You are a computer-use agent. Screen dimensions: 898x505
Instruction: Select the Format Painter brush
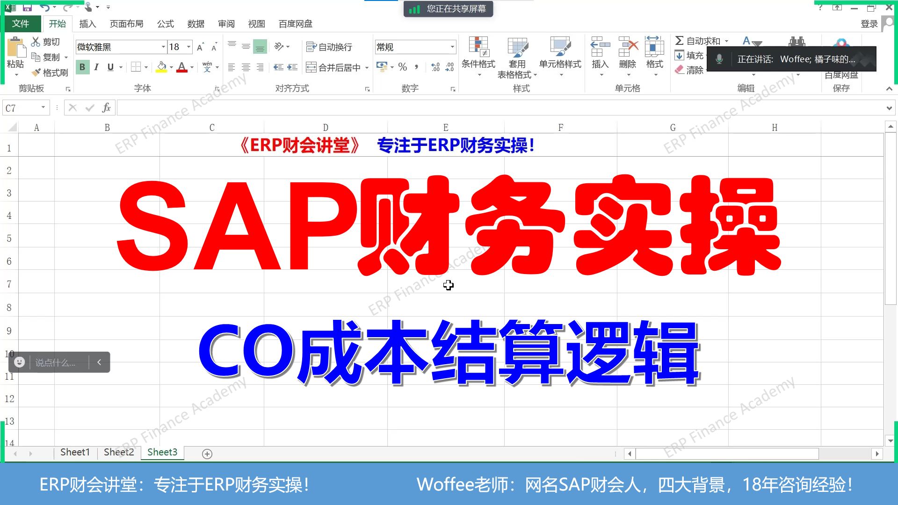coord(36,72)
